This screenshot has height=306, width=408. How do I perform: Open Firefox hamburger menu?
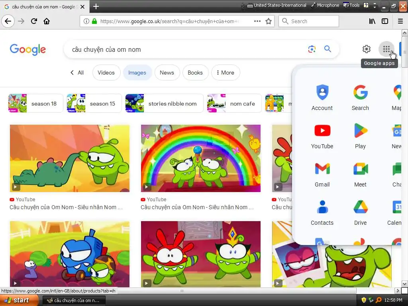400,21
